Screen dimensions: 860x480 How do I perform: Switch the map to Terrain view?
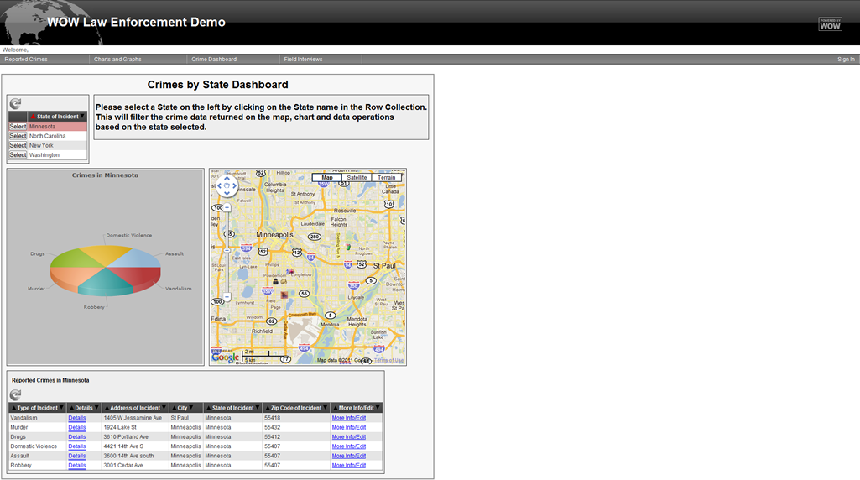click(x=386, y=178)
